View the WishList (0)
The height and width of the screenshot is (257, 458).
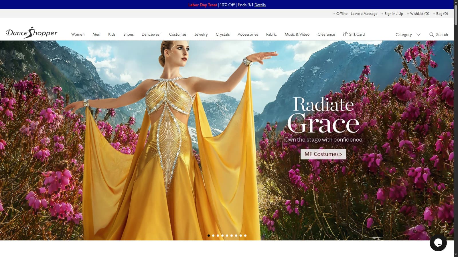point(419,14)
